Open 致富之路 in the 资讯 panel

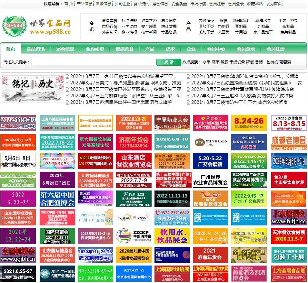[149, 20]
